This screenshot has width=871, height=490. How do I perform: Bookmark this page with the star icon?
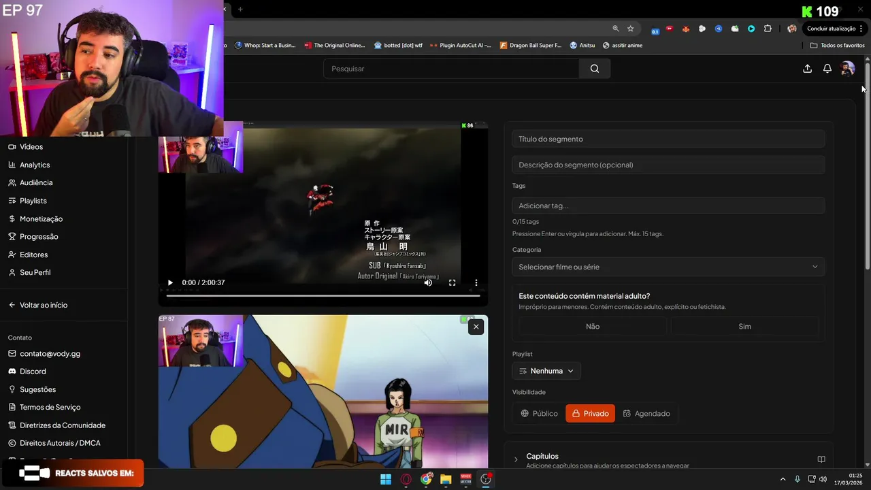[631, 29]
